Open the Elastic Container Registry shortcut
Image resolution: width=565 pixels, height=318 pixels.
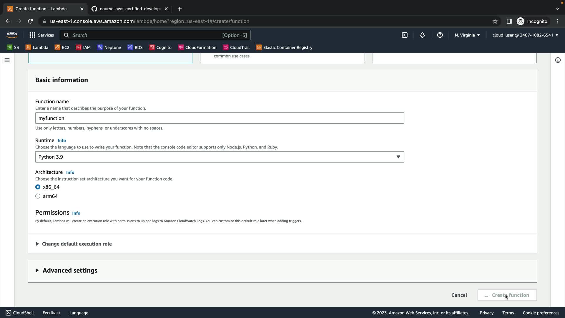pos(284,47)
